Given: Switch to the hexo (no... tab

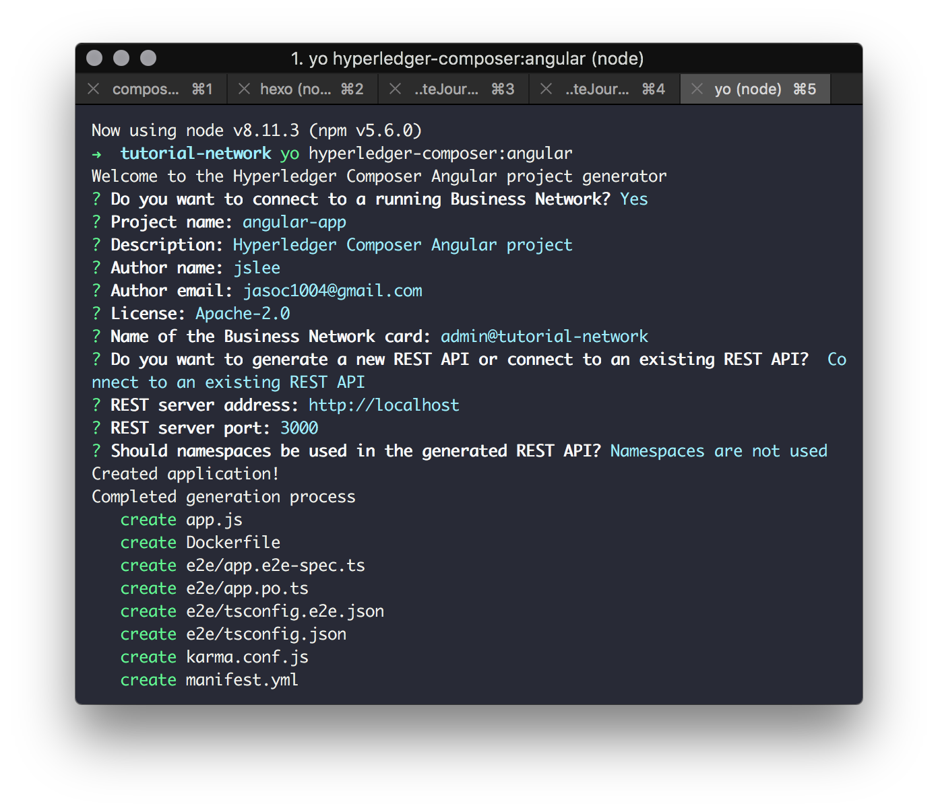Looking at the screenshot, I should point(303,88).
